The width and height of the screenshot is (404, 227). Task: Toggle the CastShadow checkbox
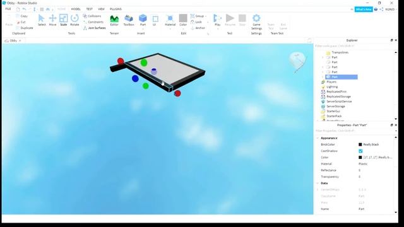coord(360,151)
